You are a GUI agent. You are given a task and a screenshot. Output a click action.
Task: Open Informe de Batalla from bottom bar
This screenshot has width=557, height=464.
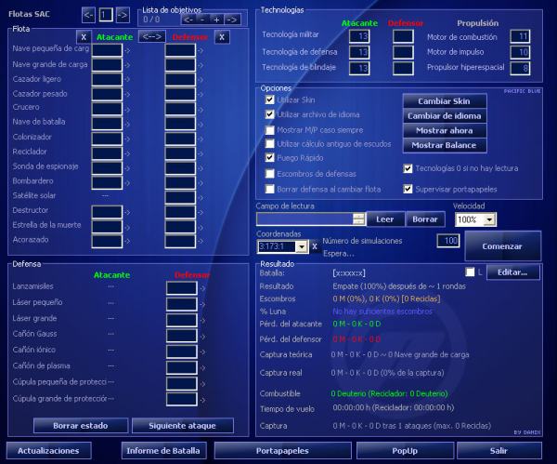pyautogui.click(x=162, y=450)
